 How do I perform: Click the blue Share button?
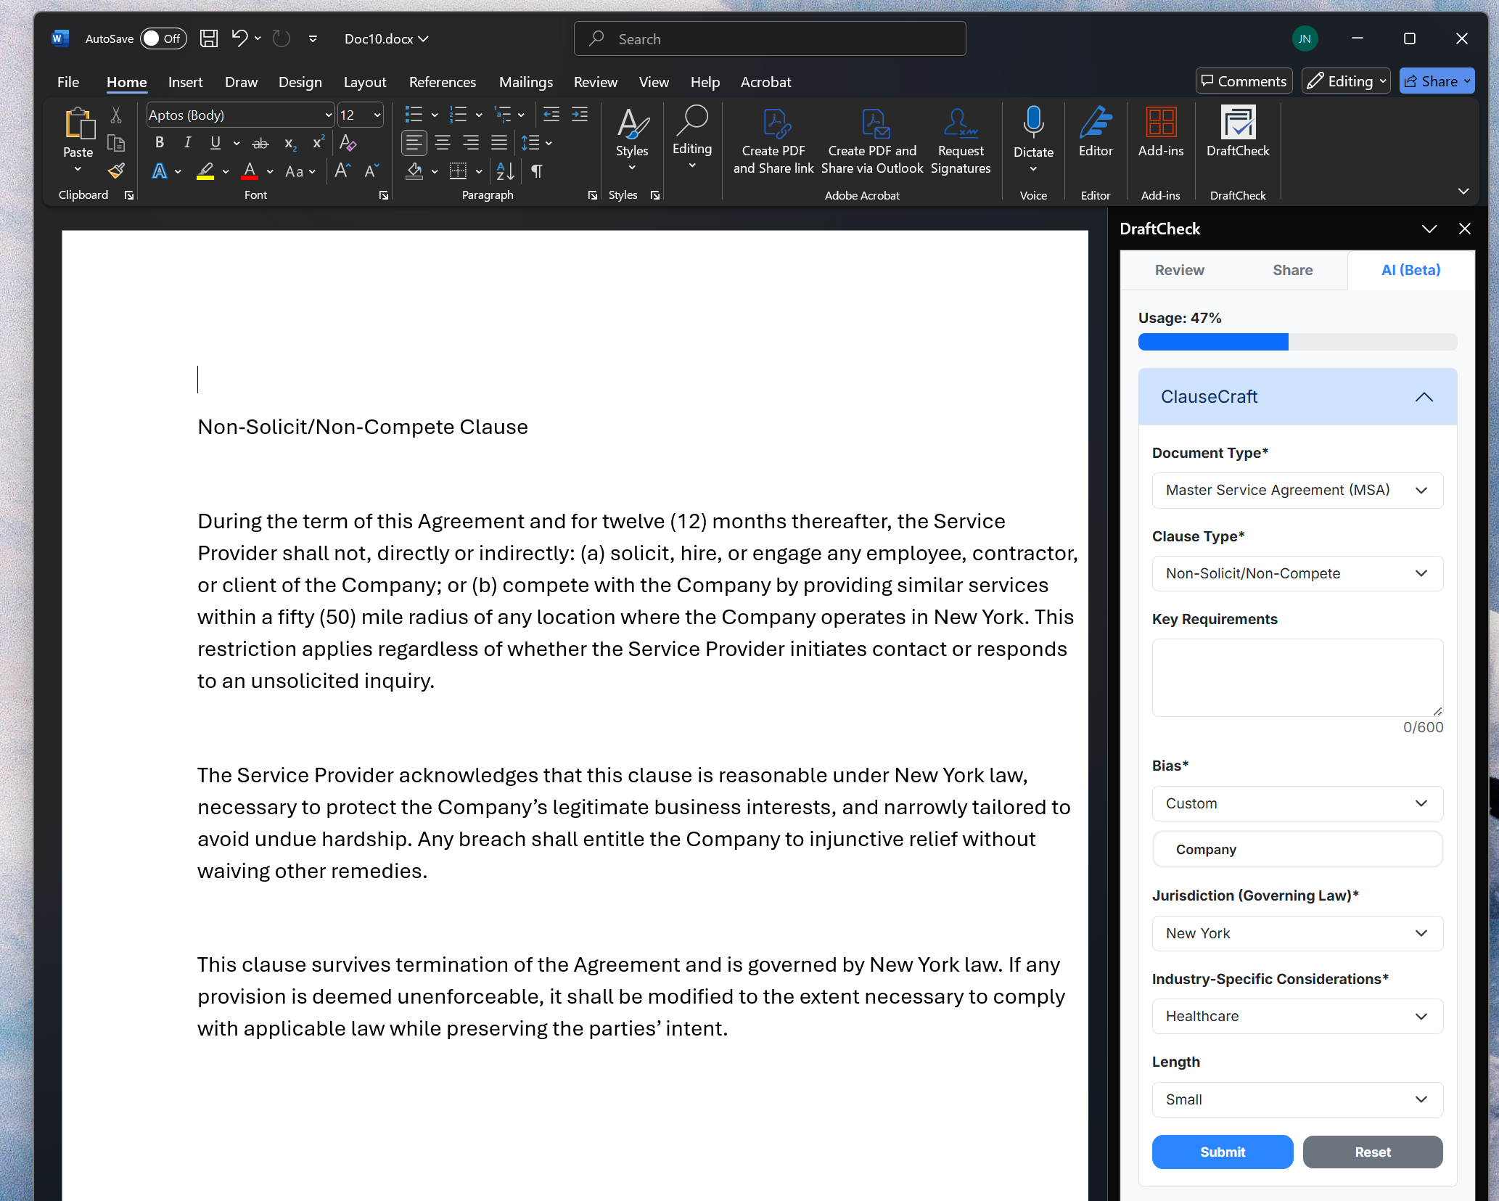[1436, 81]
